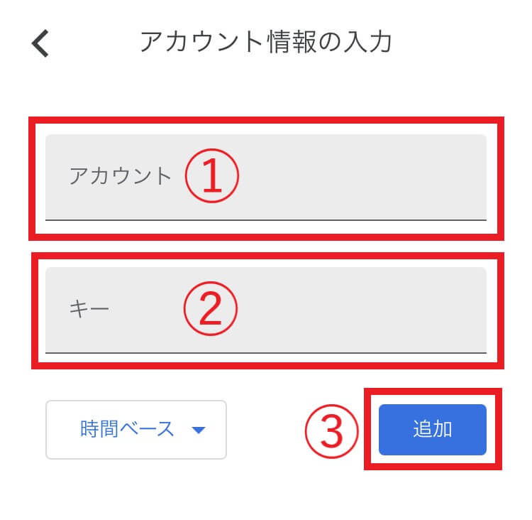Viewport: 532px width, 520px height.
Task: Click the circled number 1 annotation
Action: (212, 175)
